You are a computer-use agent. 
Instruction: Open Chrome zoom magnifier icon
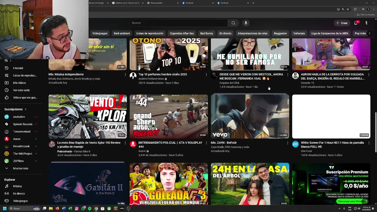pos(343,9)
